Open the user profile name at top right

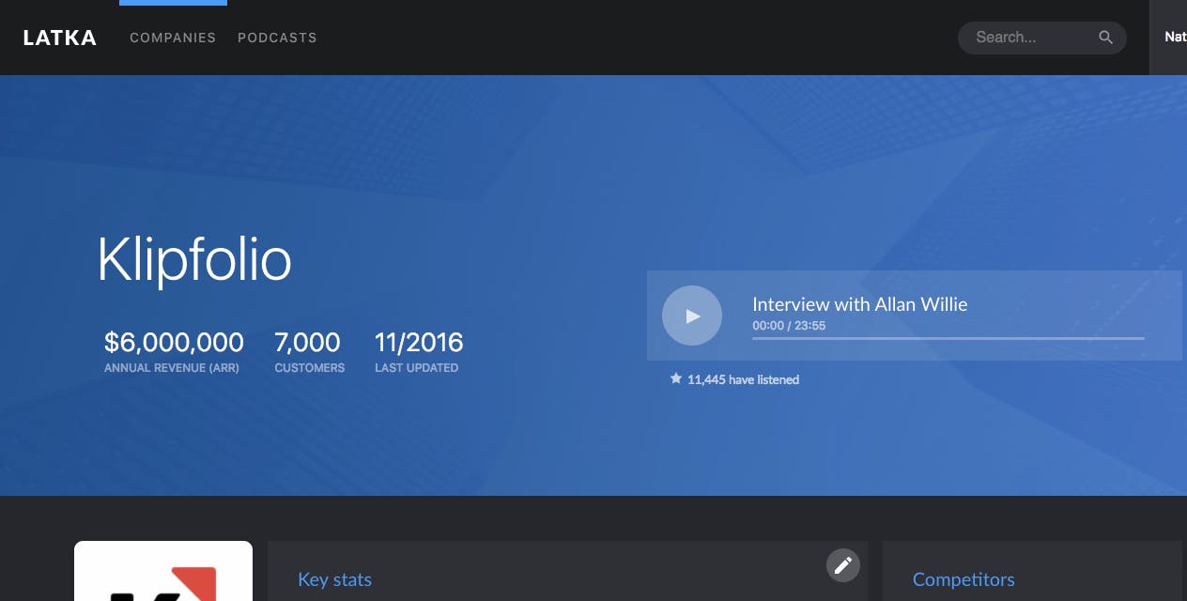1175,38
